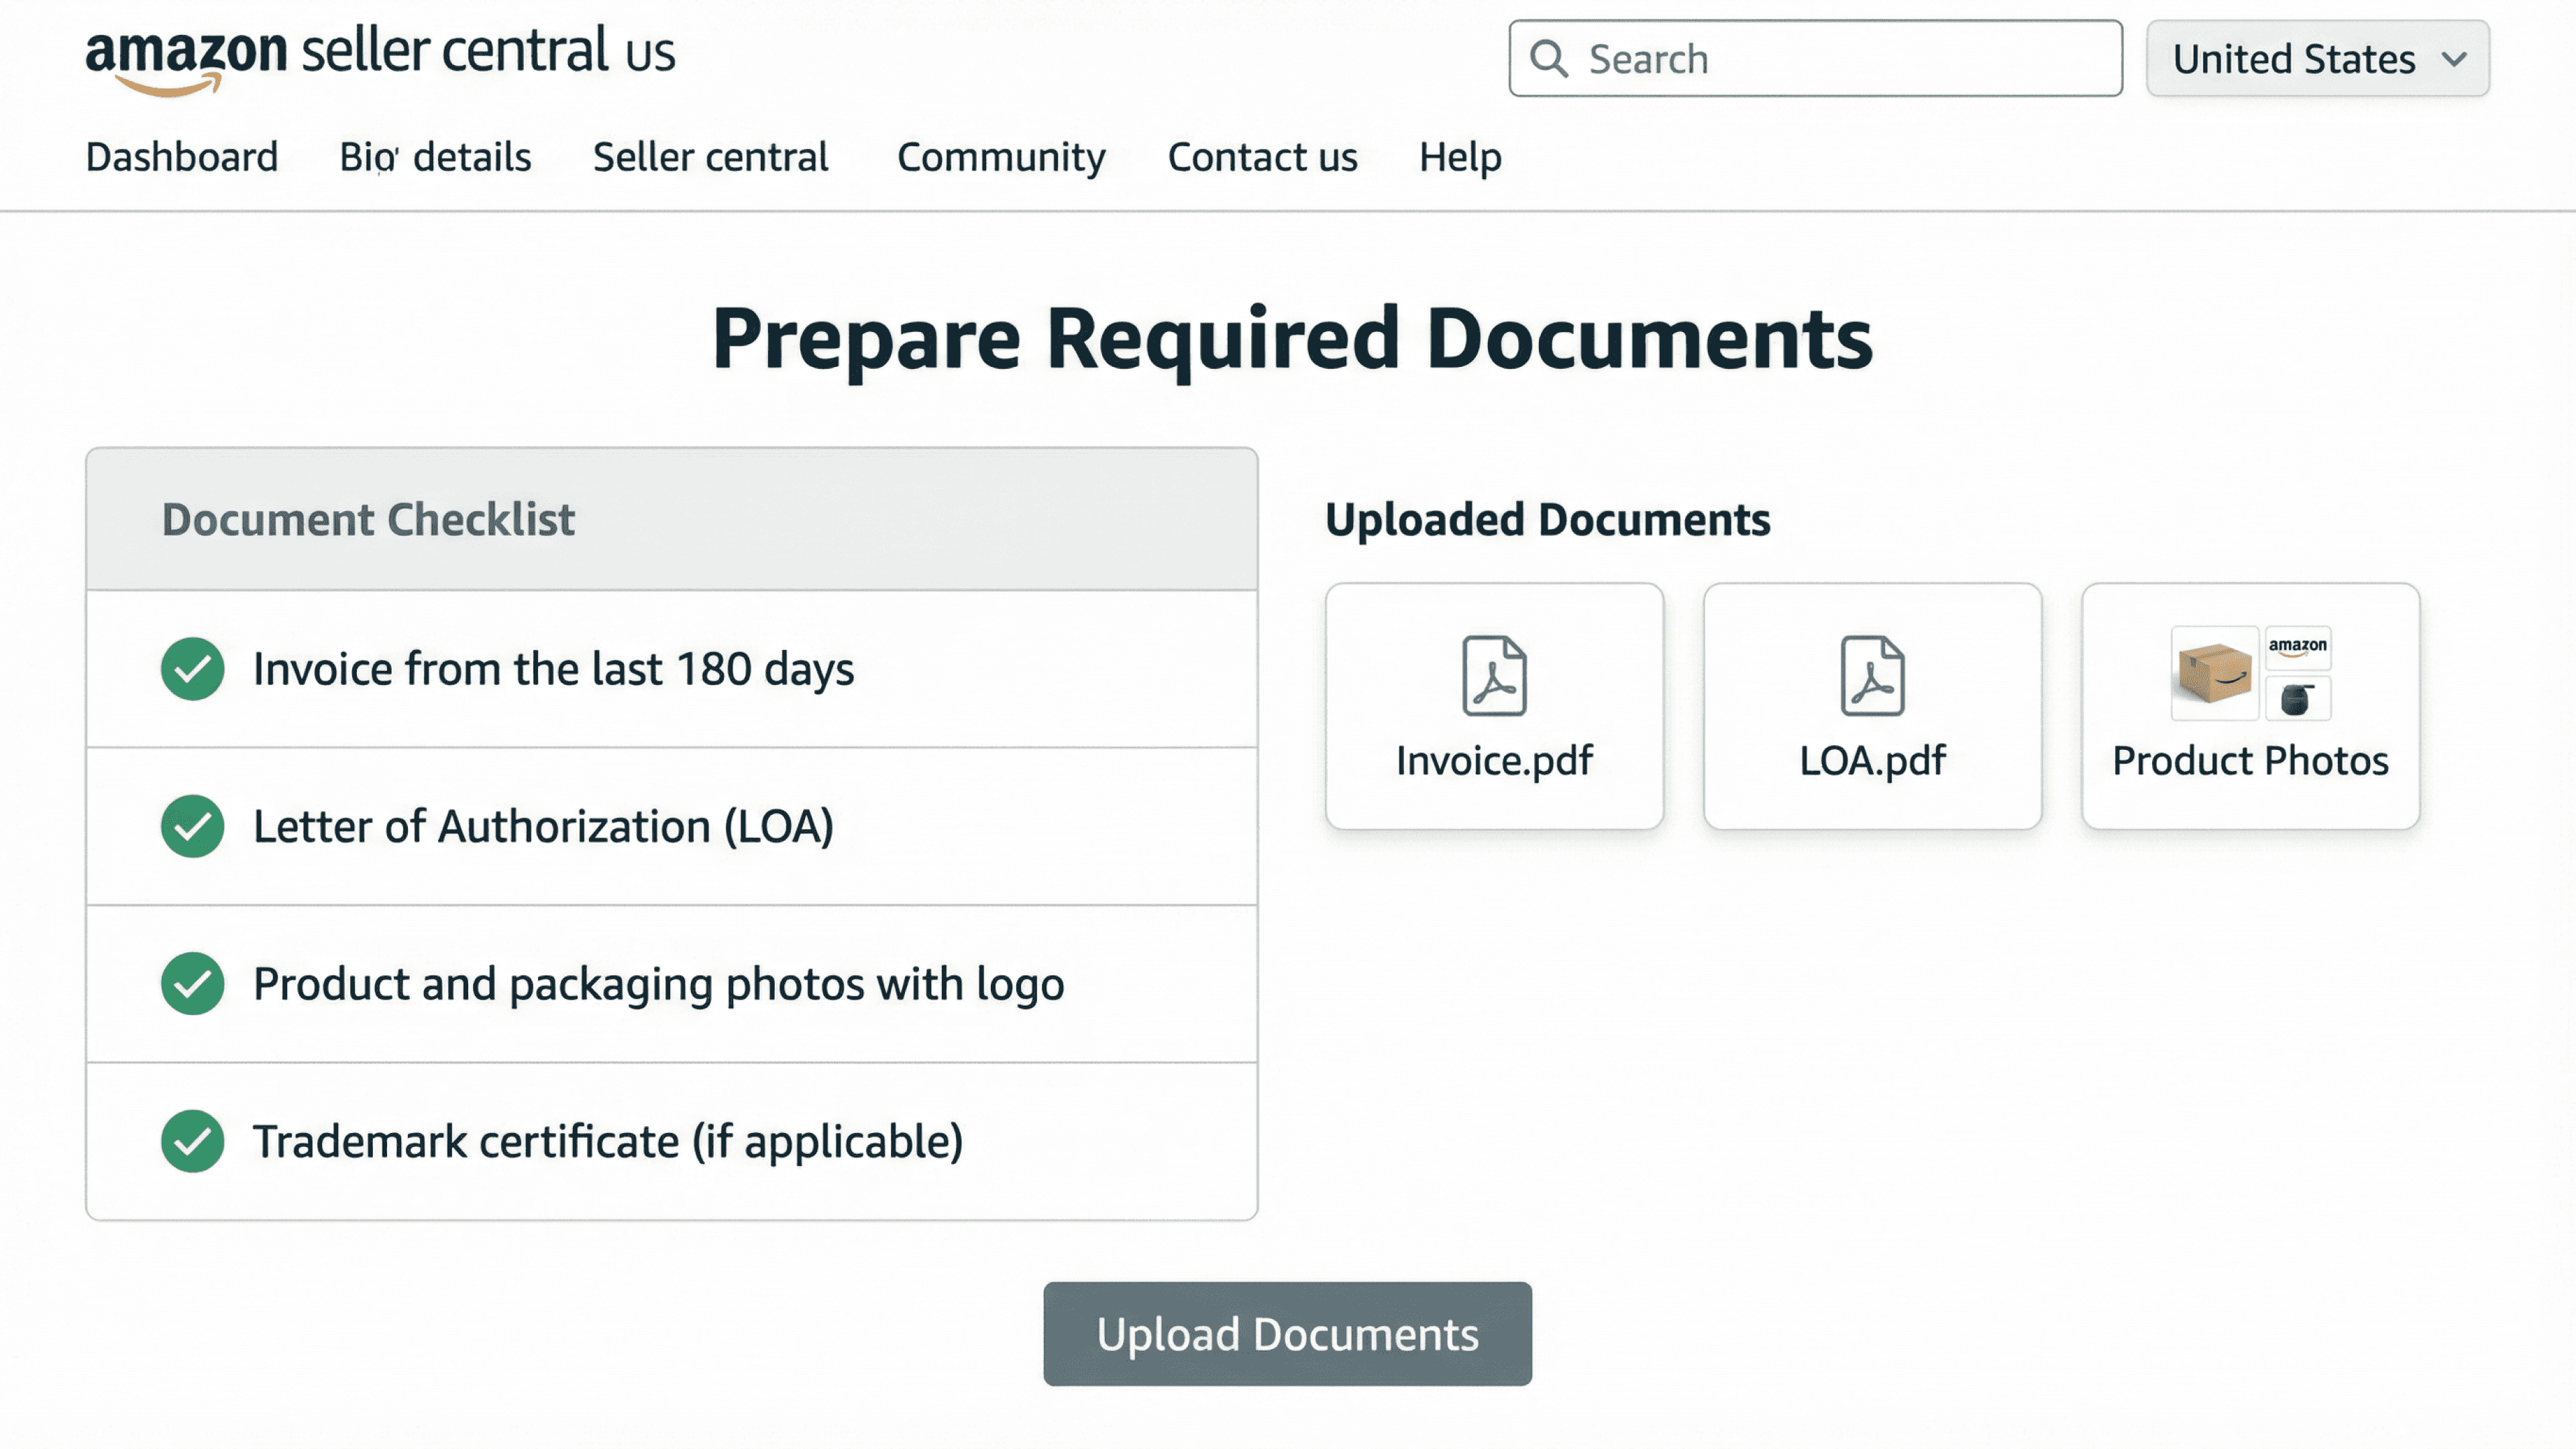
Task: Click the Invoice.pdf PDF file icon
Action: tap(1494, 676)
